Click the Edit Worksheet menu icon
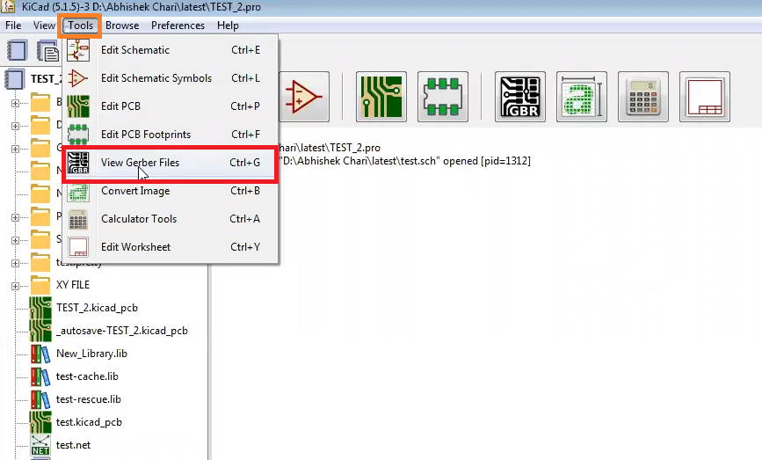This screenshot has height=460, width=762. (78, 247)
